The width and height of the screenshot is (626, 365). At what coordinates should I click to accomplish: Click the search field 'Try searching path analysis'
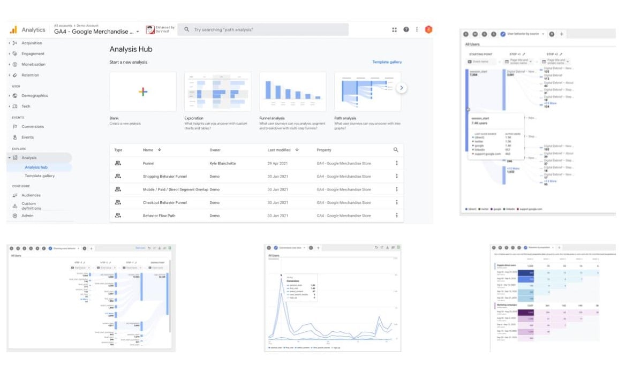[x=263, y=29]
